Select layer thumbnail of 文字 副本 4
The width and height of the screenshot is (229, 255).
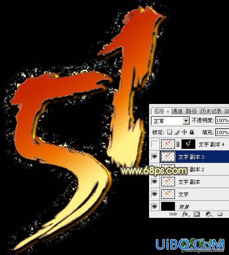tap(168, 144)
